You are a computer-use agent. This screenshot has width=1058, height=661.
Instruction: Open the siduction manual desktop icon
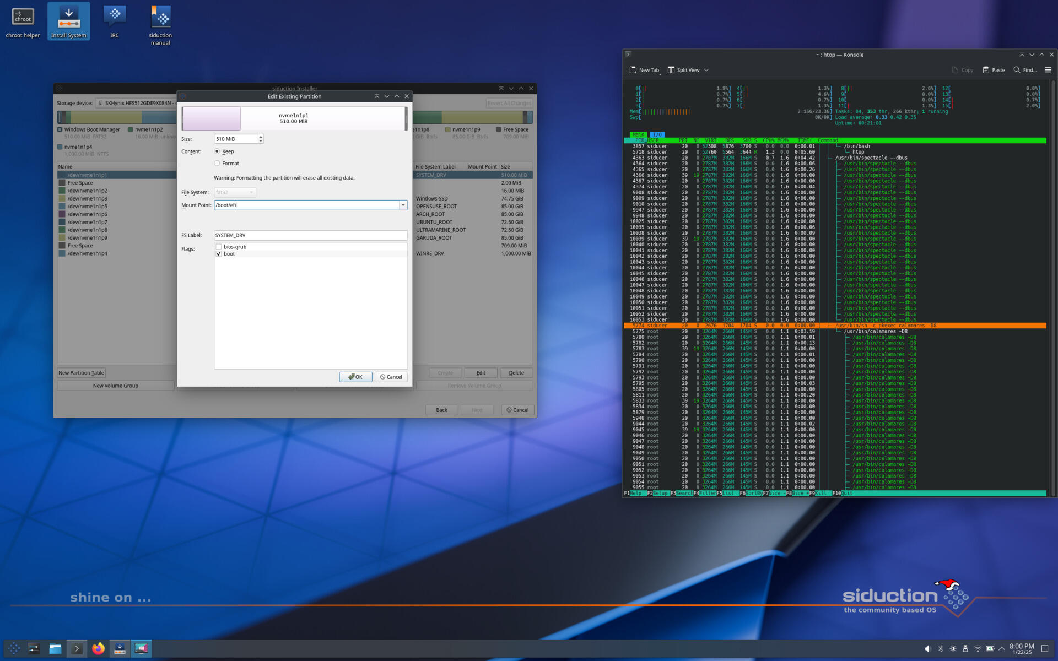[160, 25]
